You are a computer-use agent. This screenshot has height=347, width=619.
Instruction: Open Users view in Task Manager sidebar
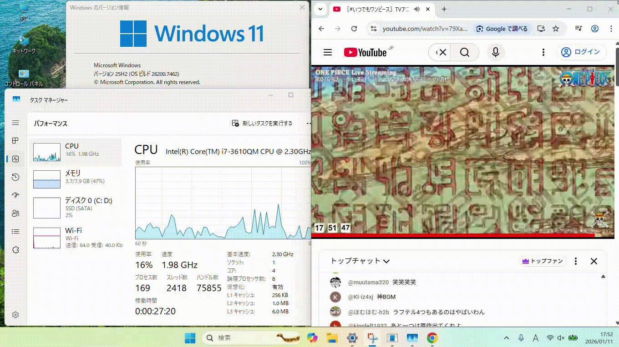pos(15,213)
